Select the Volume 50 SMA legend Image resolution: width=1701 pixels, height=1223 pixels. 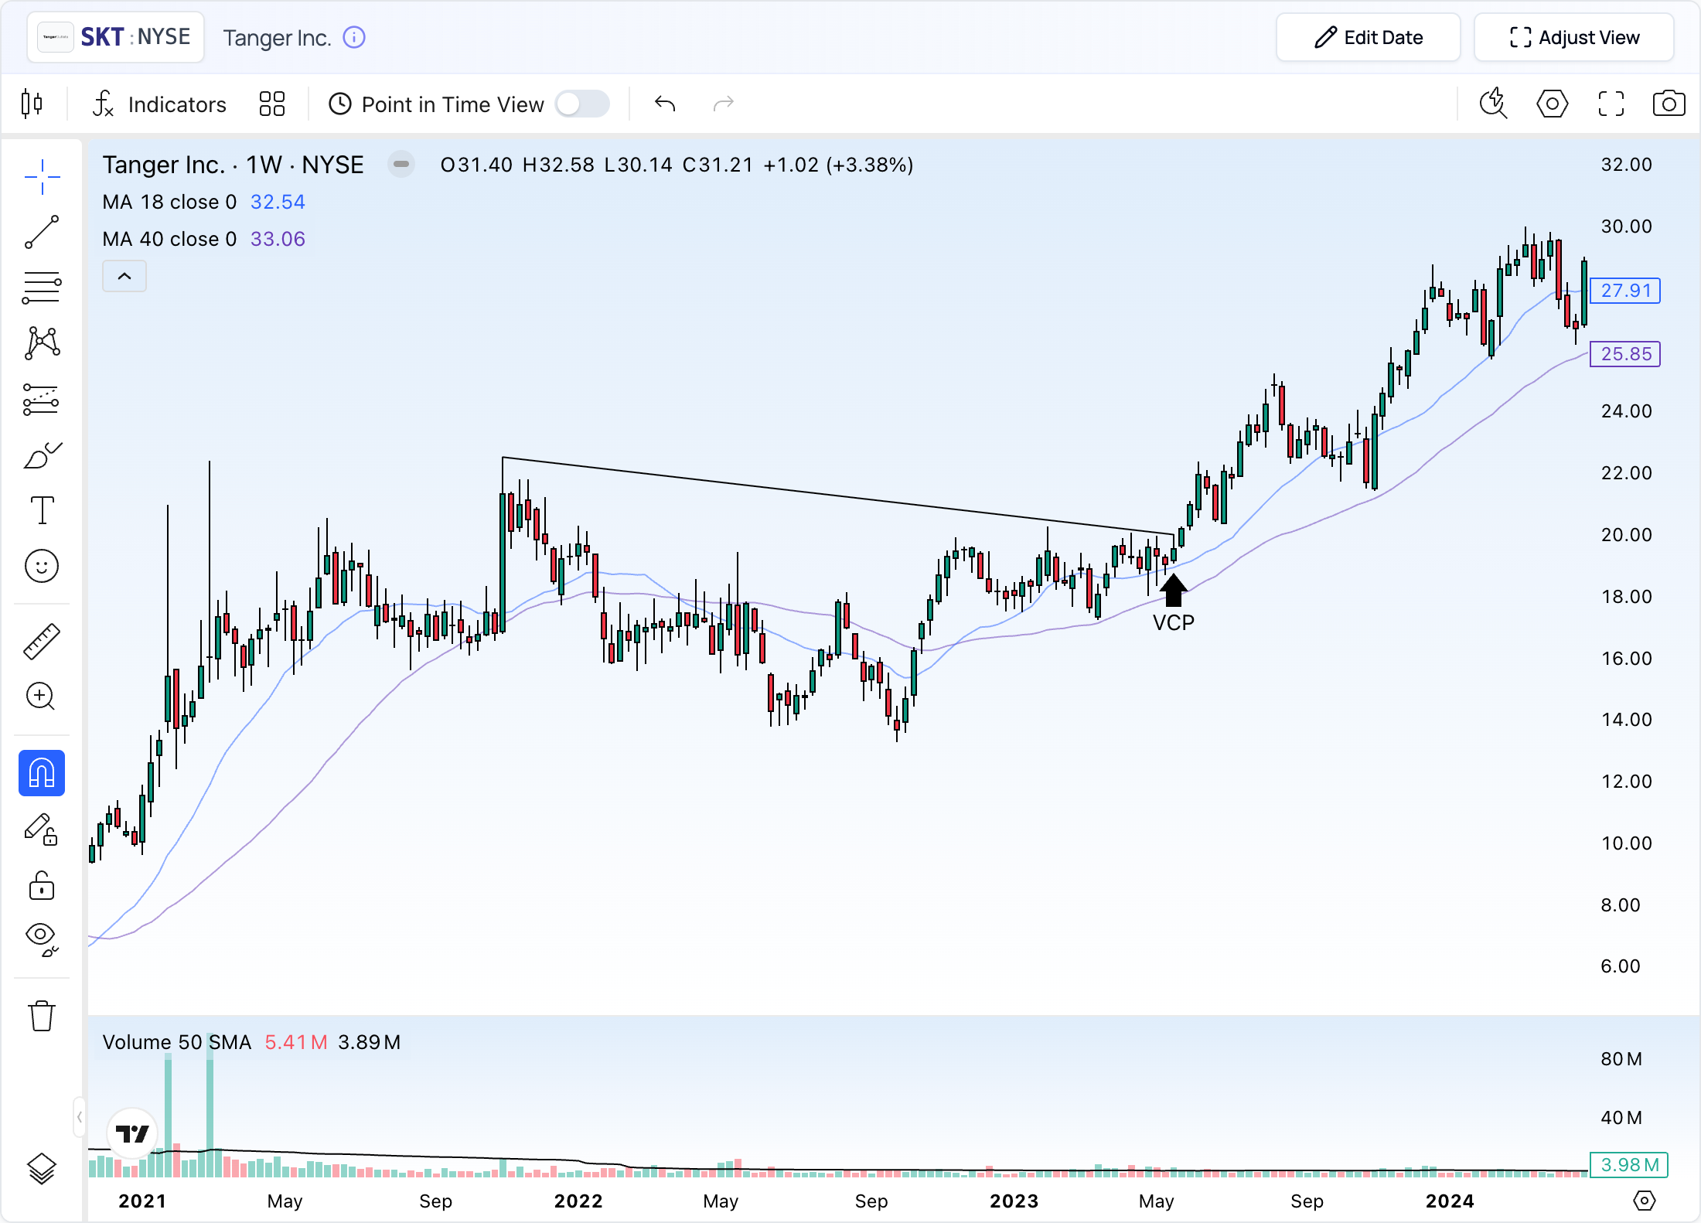[x=177, y=1042]
